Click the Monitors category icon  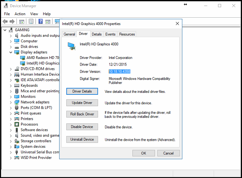click(17, 97)
